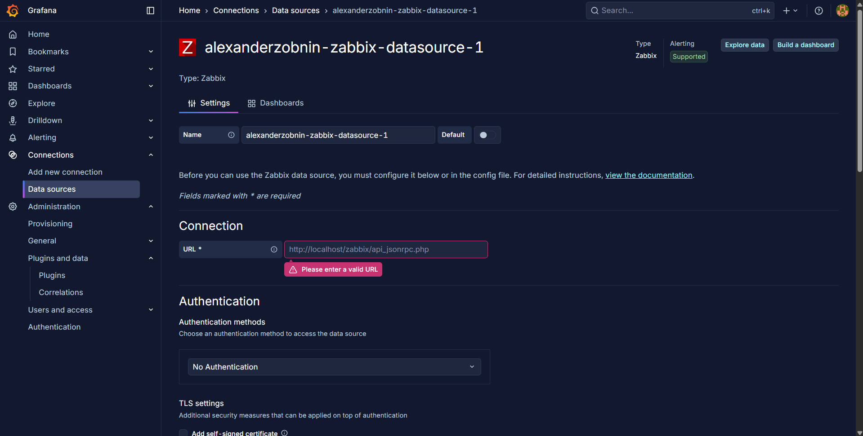Open the No Authentication method dropdown
The width and height of the screenshot is (863, 436).
tap(334, 367)
